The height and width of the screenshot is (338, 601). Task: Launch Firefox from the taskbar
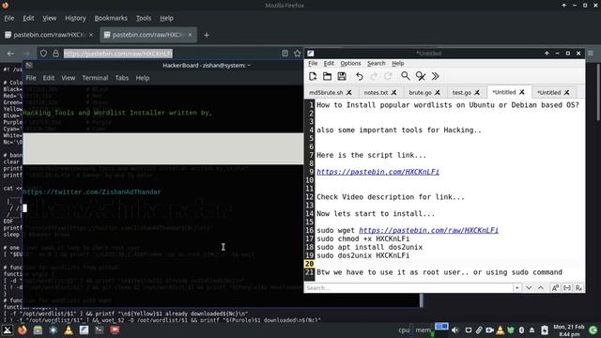pos(23,330)
